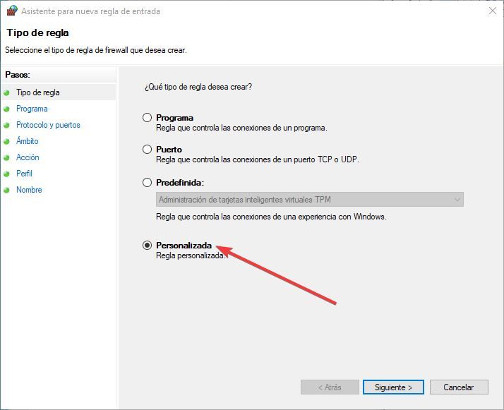The width and height of the screenshot is (504, 410).
Task: Click green bullet beside Tipo de regla
Action: coord(7,92)
